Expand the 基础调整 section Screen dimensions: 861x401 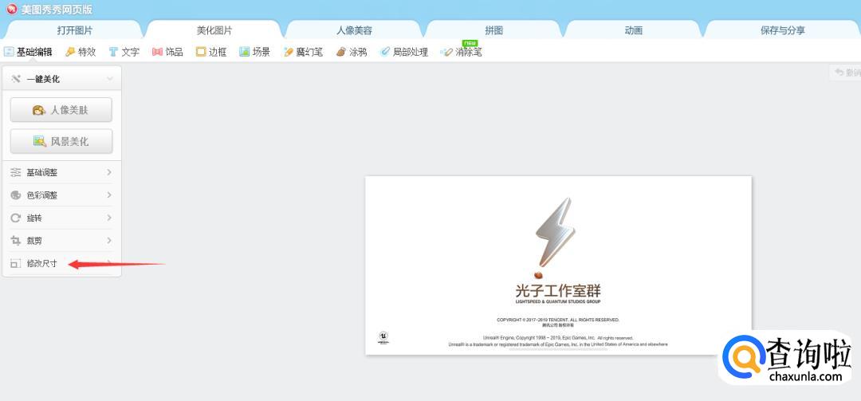click(61, 172)
